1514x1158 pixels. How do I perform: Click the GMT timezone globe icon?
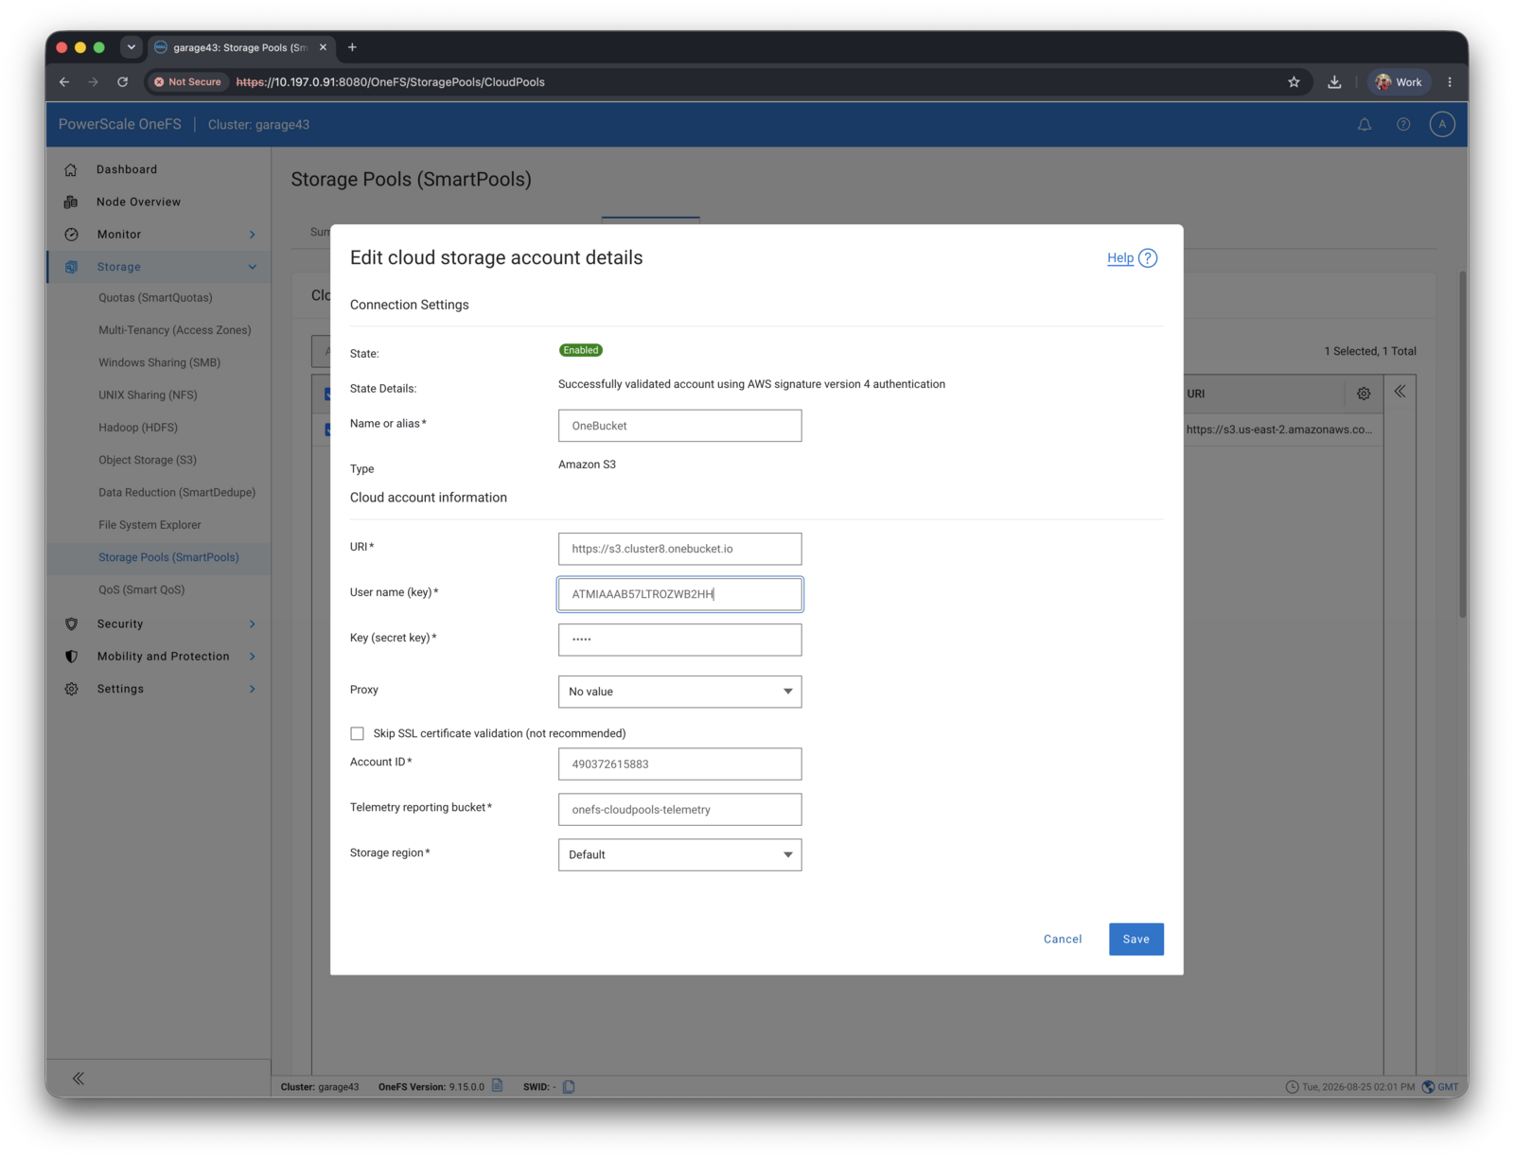[x=1428, y=1087]
